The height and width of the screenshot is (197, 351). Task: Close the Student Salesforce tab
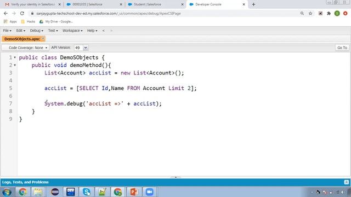[182, 4]
